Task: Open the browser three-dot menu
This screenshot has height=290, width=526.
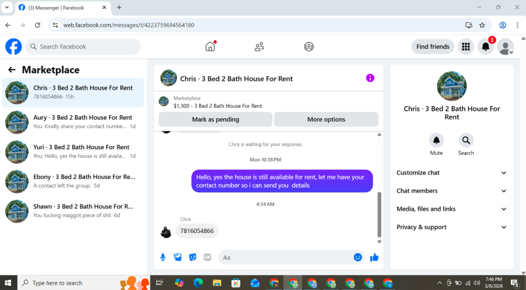Action: click(517, 25)
